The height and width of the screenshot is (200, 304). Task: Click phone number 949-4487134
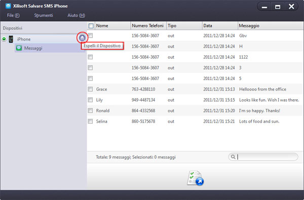(143, 100)
